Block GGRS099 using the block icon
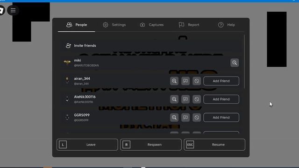Image resolution: width=299 pixels, height=168 pixels. click(x=197, y=118)
